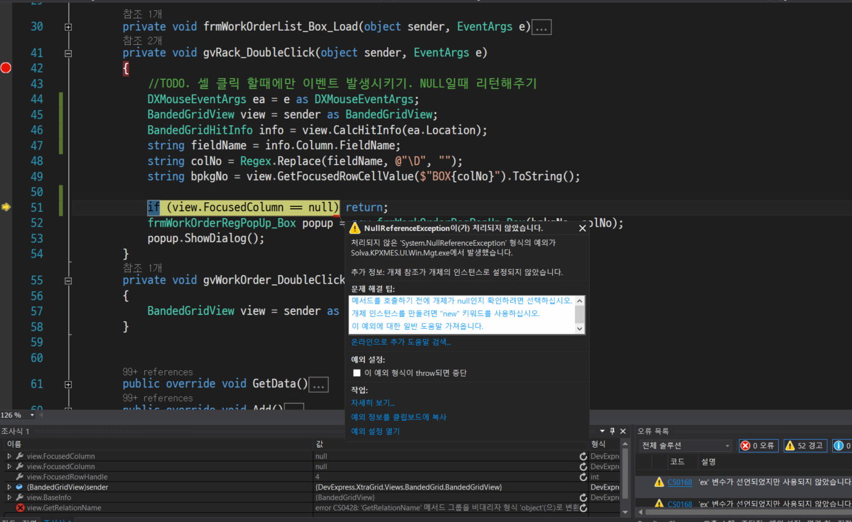
Task: Click the troubleshooting tips scroll-down arrow
Action: 579,329
